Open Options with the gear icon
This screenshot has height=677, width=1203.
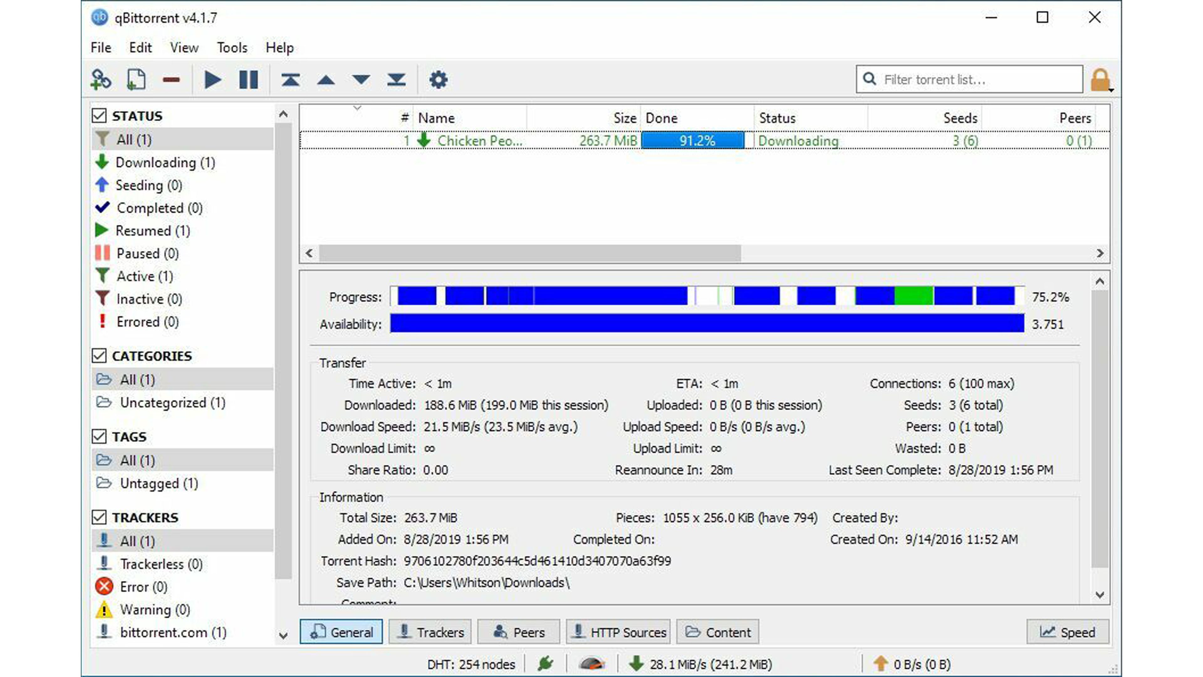[438, 80]
